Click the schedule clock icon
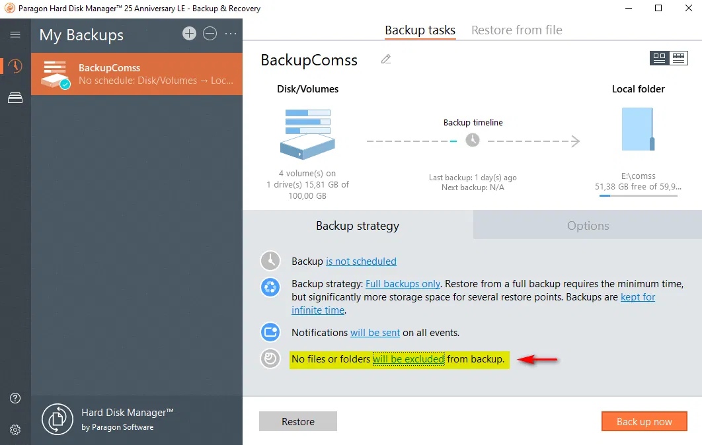 [x=270, y=261]
